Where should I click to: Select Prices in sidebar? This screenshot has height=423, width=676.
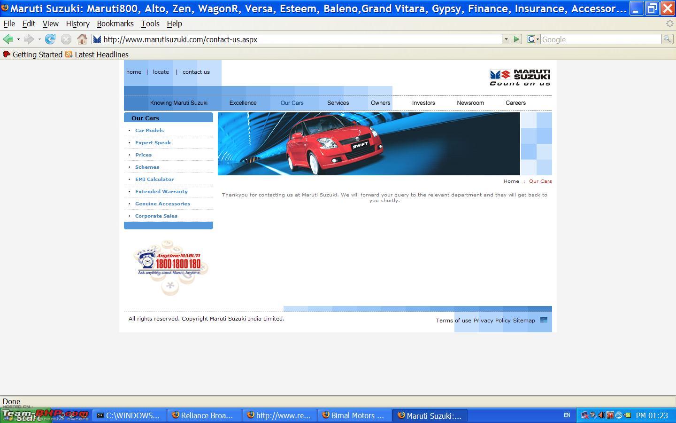click(x=143, y=155)
